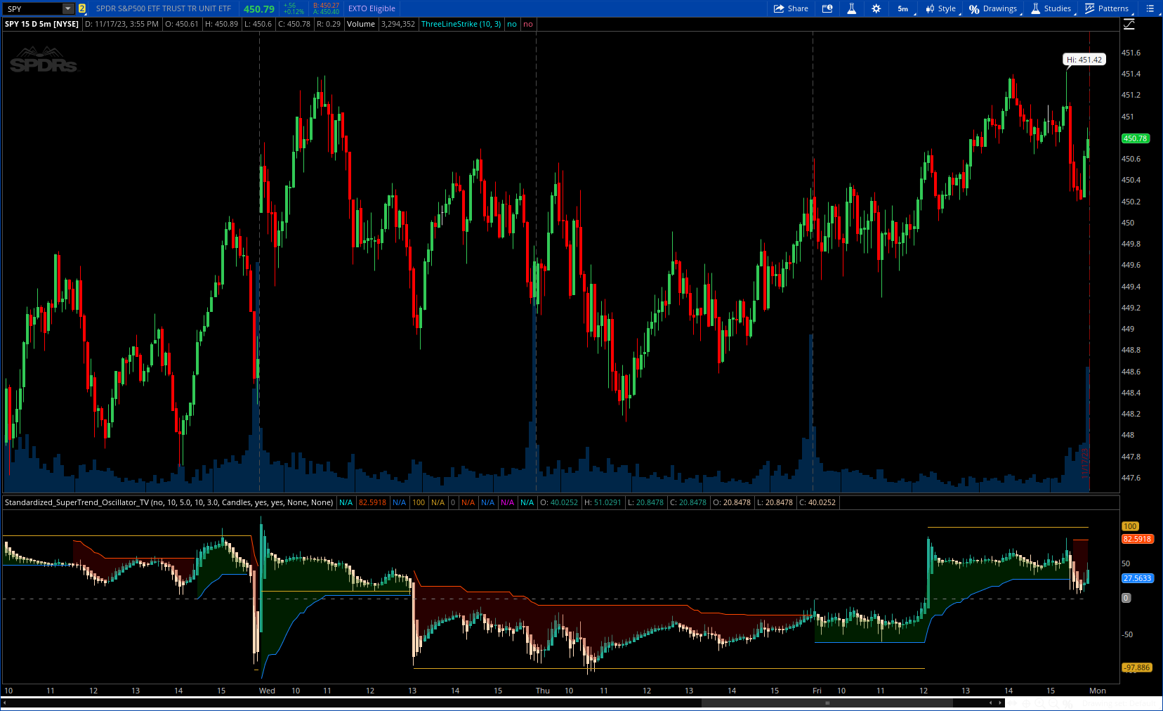Click the B: 450.27 bid price
The width and height of the screenshot is (1163, 711).
point(326,6)
